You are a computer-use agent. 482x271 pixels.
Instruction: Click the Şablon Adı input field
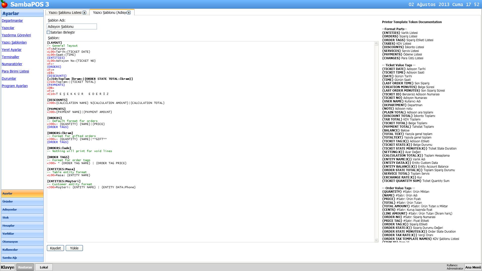72,27
